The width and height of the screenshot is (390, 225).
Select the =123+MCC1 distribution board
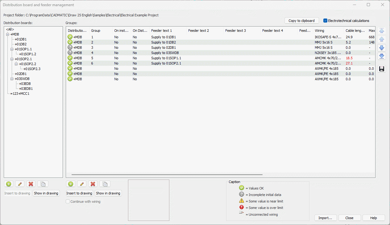20,94
